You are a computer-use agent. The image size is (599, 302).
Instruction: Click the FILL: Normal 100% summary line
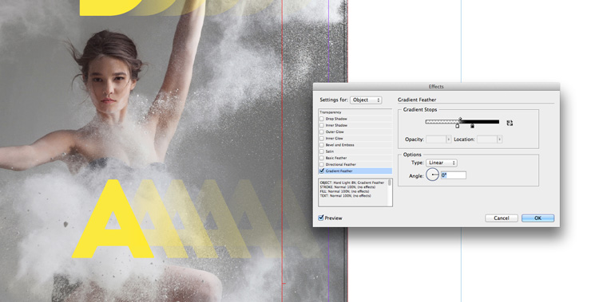[x=344, y=191]
